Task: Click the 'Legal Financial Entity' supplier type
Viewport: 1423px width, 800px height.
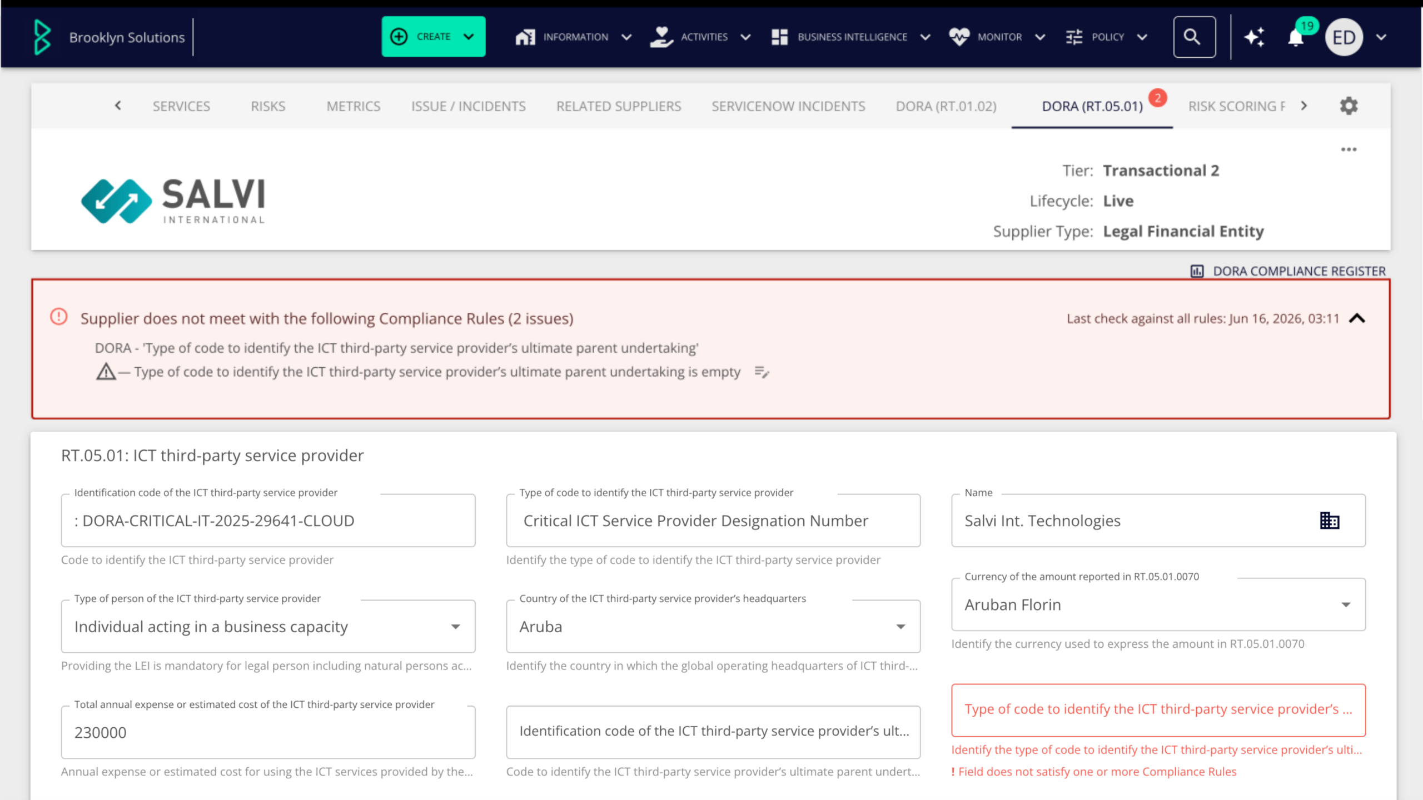Action: point(1183,231)
